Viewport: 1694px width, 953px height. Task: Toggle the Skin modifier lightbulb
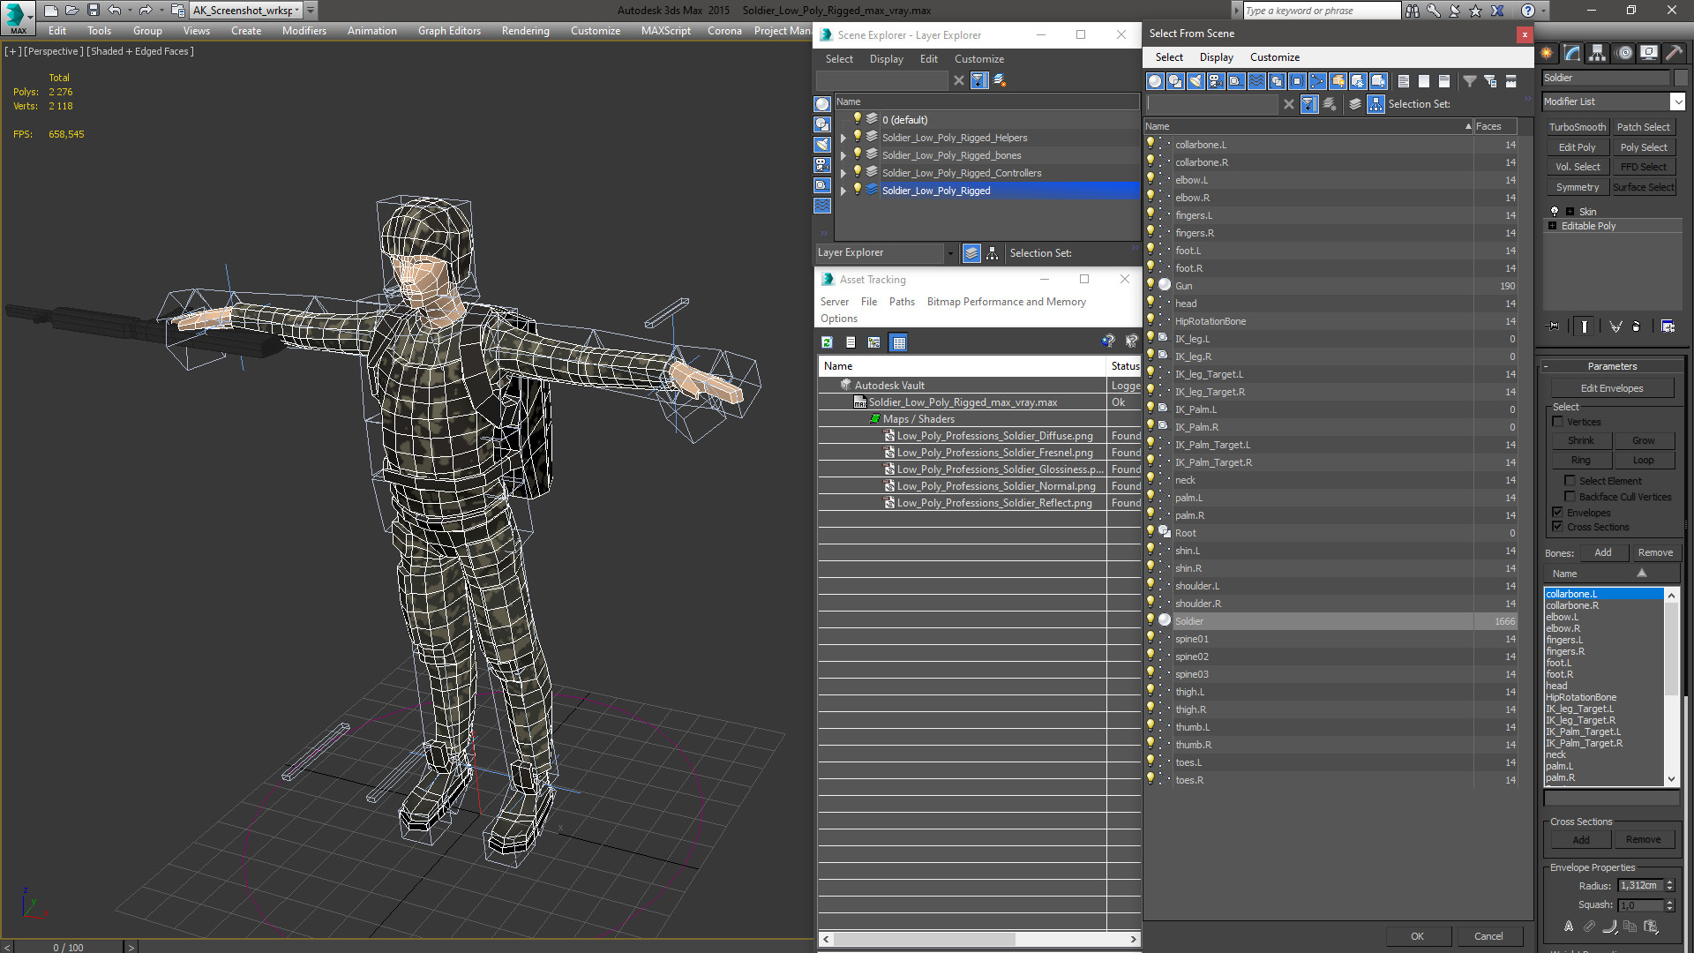[x=1555, y=212]
